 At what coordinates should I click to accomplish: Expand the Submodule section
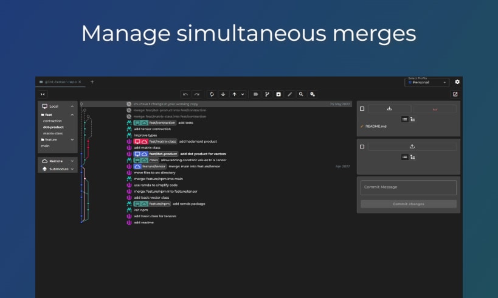pyautogui.click(x=72, y=169)
